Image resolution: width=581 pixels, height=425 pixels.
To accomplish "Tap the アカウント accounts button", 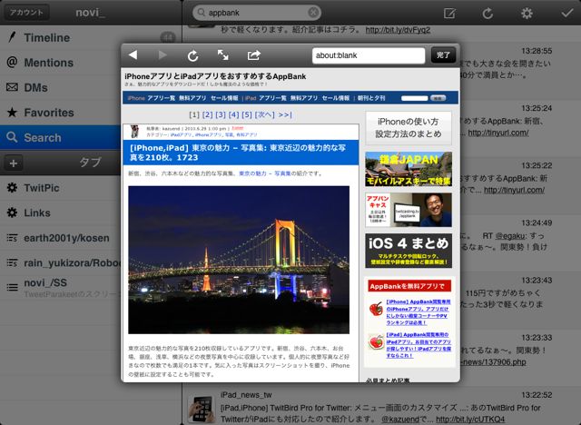I will pos(26,12).
